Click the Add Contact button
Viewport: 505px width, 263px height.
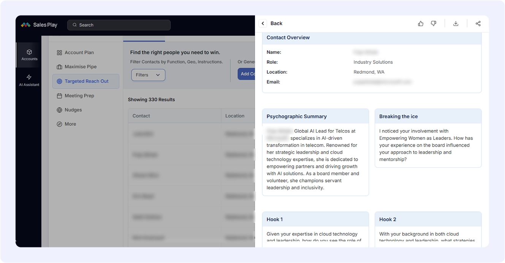pyautogui.click(x=246, y=74)
